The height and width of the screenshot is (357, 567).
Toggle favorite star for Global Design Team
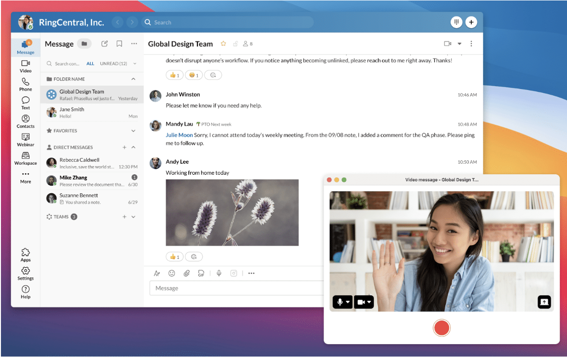click(223, 44)
